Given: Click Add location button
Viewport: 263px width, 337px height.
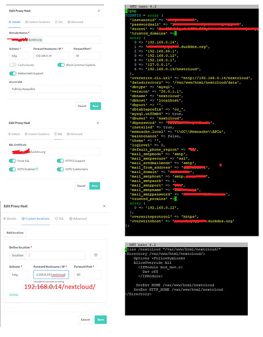Looking at the screenshot, I should pyautogui.click(x=15, y=233).
